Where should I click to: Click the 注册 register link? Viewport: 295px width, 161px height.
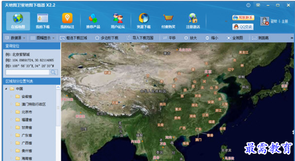click(x=285, y=21)
